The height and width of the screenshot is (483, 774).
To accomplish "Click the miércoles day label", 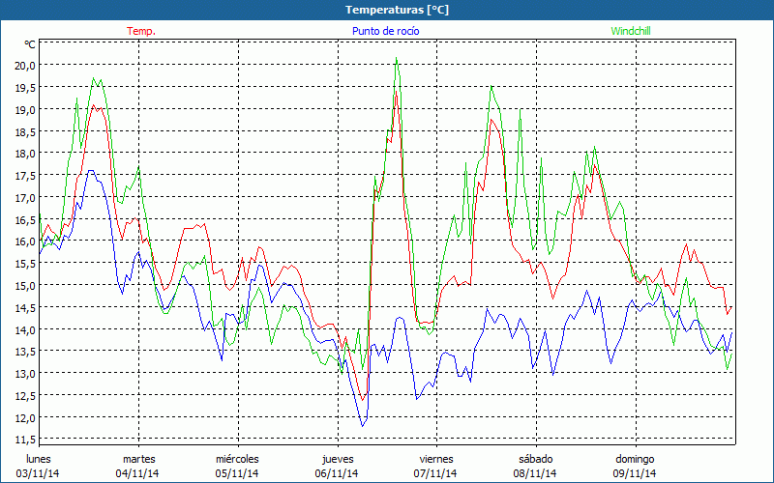I will [237, 458].
